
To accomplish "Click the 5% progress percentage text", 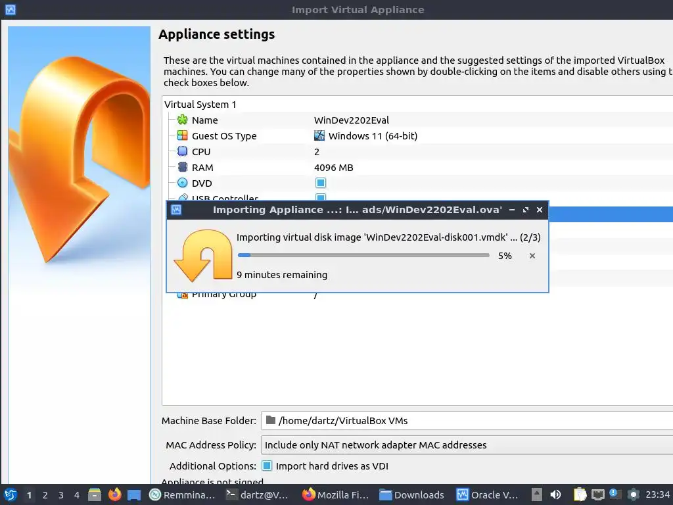I will pyautogui.click(x=505, y=256).
